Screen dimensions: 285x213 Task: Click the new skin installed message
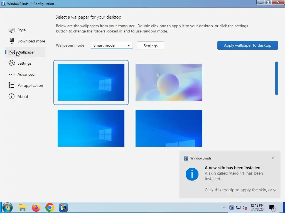tap(233, 168)
